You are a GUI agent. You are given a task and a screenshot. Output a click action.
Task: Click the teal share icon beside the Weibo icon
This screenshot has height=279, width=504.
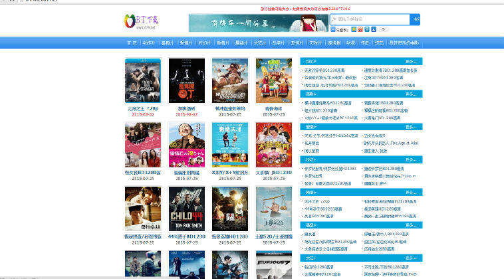[x=367, y=29]
